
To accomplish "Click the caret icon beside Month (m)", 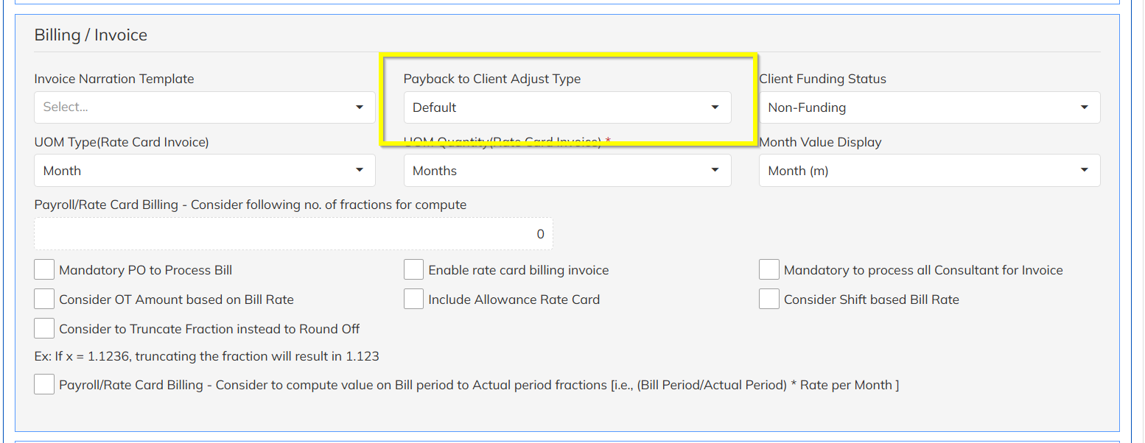I will pos(1085,171).
